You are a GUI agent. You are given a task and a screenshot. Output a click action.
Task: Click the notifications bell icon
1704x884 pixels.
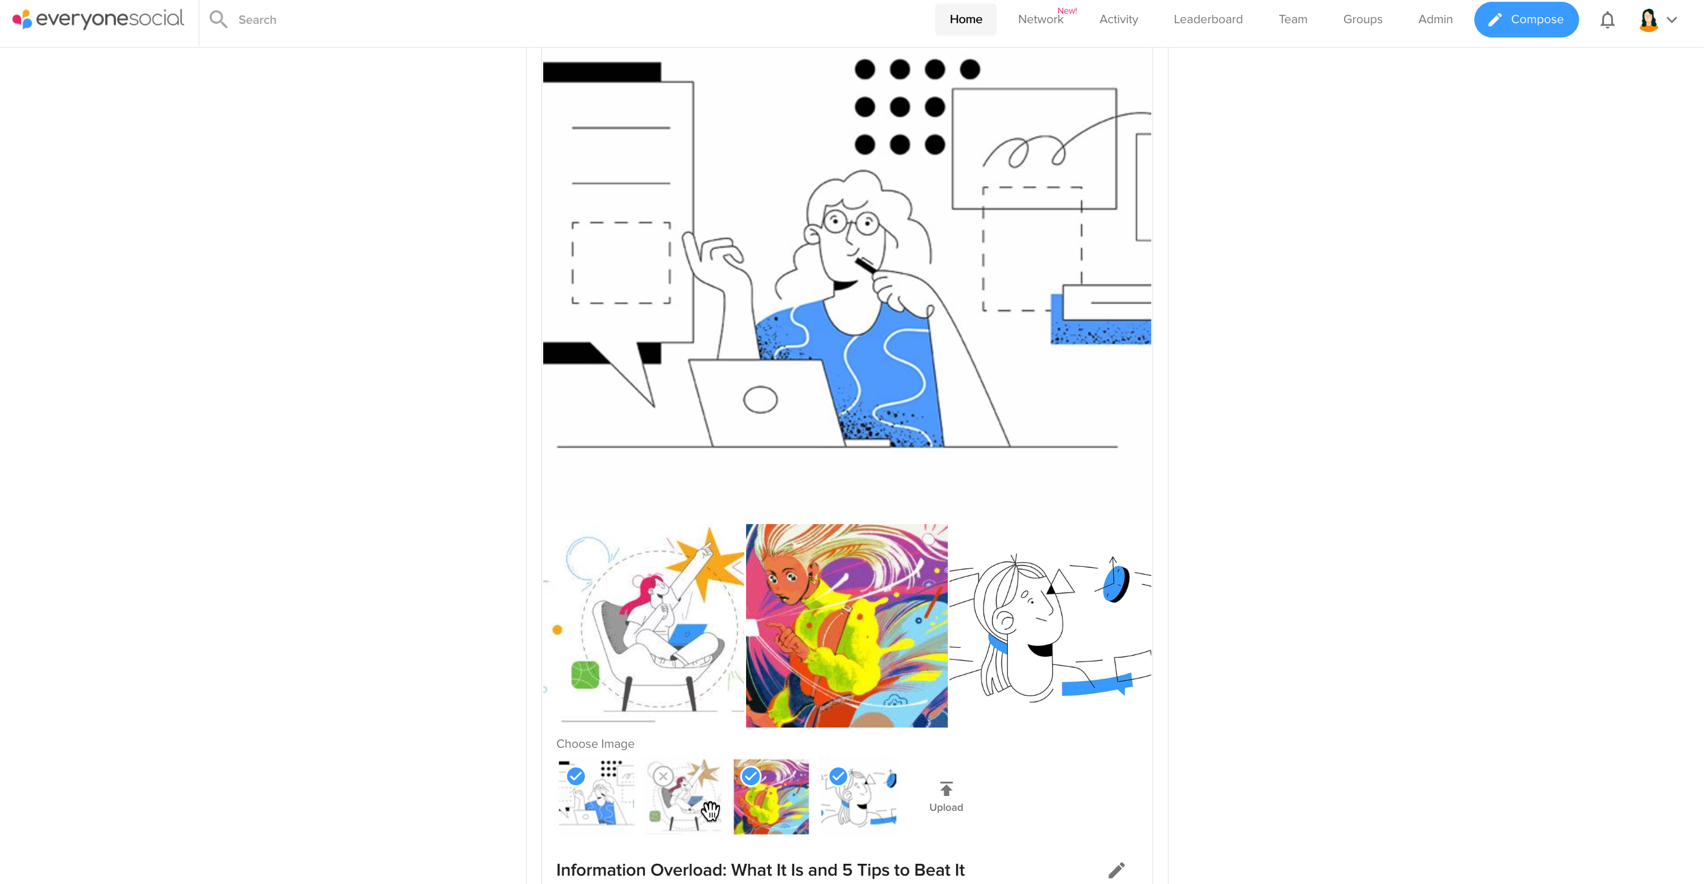[1607, 19]
